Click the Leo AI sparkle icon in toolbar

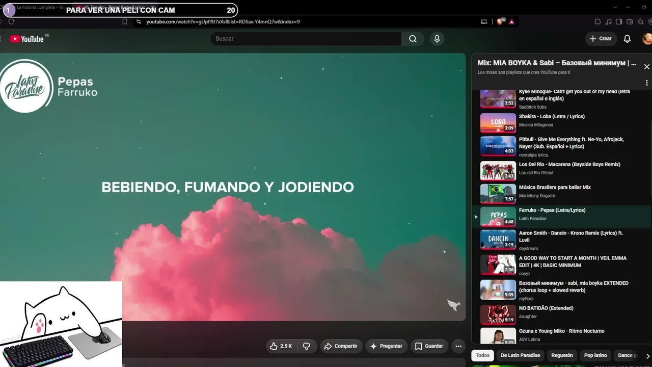(x=640, y=21)
